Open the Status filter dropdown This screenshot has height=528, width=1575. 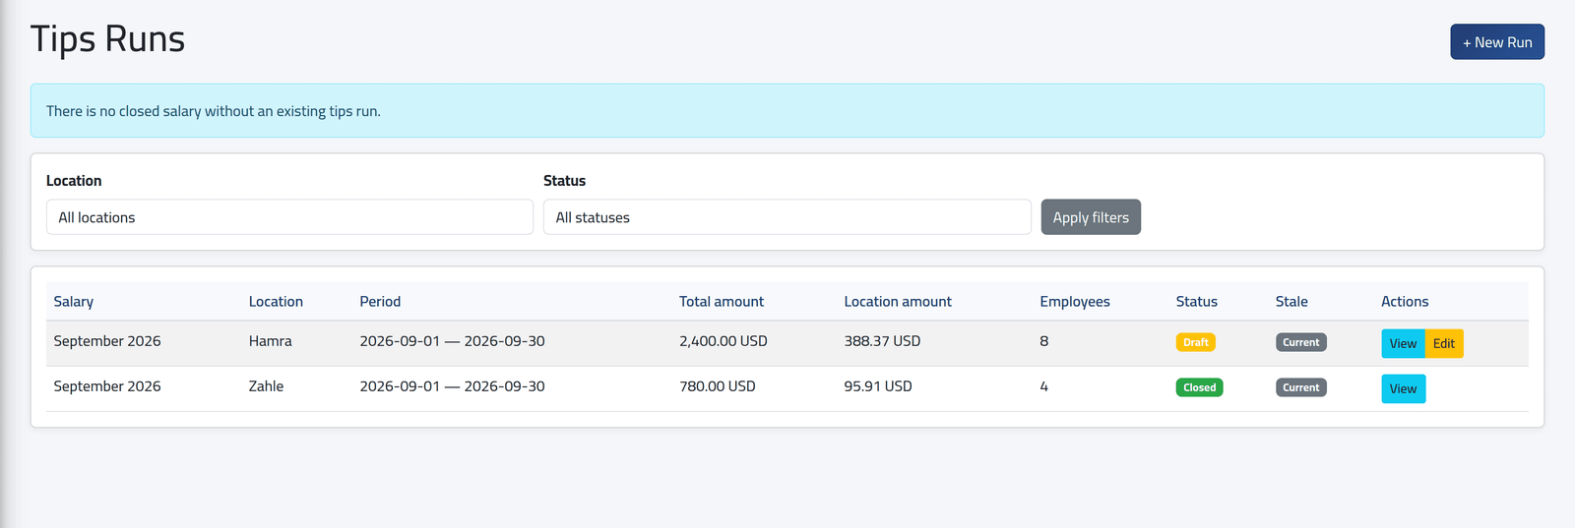pyautogui.click(x=787, y=217)
